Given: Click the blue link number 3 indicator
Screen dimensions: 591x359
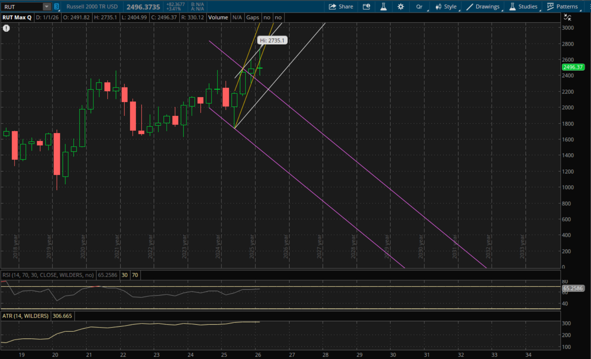Looking at the screenshot, I should point(56,7).
